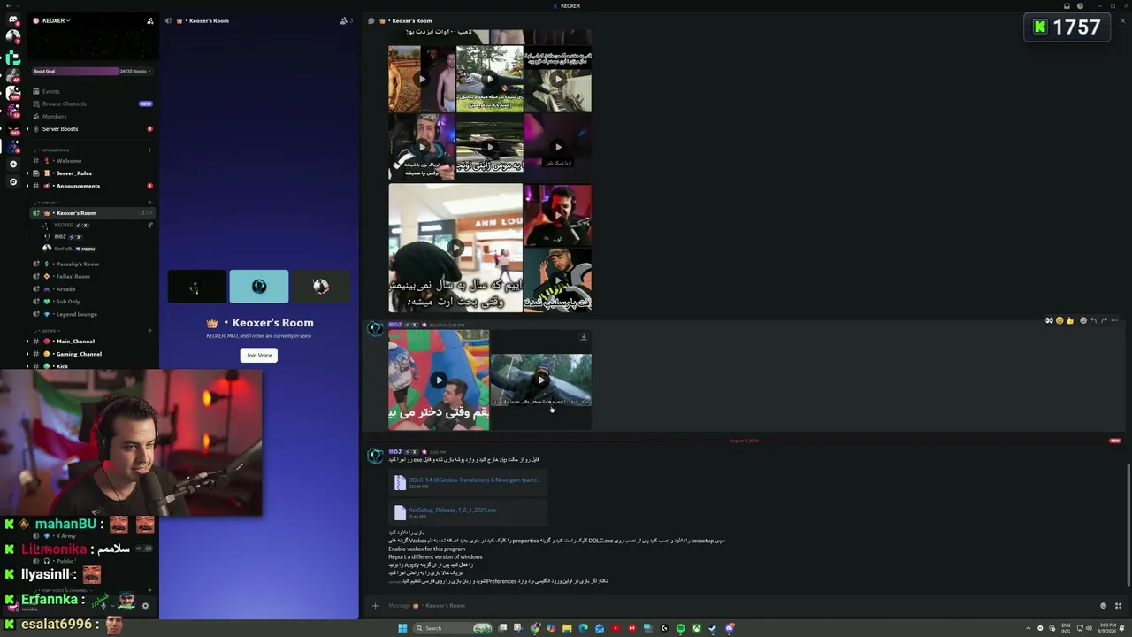This screenshot has width=1132, height=637.
Task: Forward the hovered message
Action: click(1104, 320)
